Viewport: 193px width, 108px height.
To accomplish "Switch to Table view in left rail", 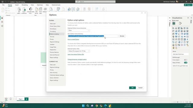I will pos(2,22).
